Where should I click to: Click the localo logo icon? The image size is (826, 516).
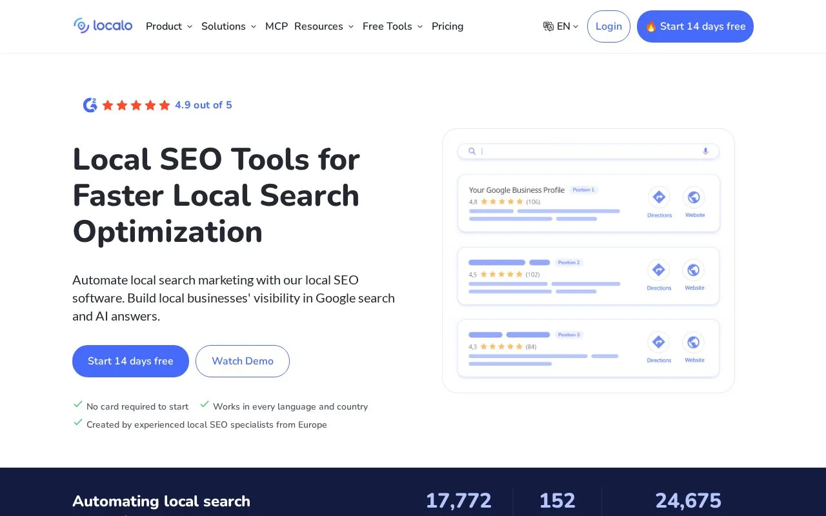click(x=81, y=26)
